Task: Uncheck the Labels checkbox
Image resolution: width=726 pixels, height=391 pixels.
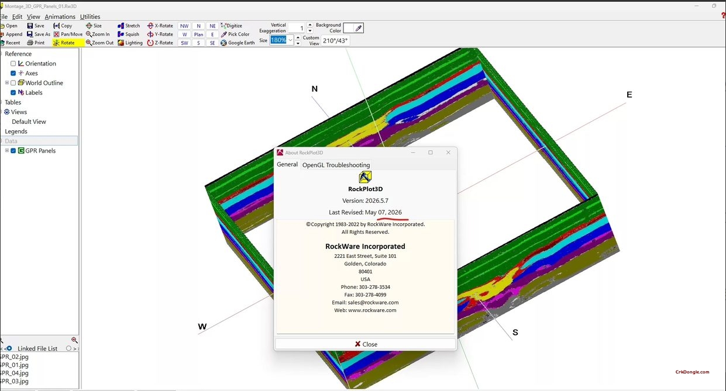Action: coord(13,92)
